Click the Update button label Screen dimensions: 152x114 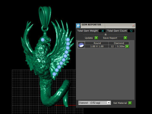(x=89, y=38)
